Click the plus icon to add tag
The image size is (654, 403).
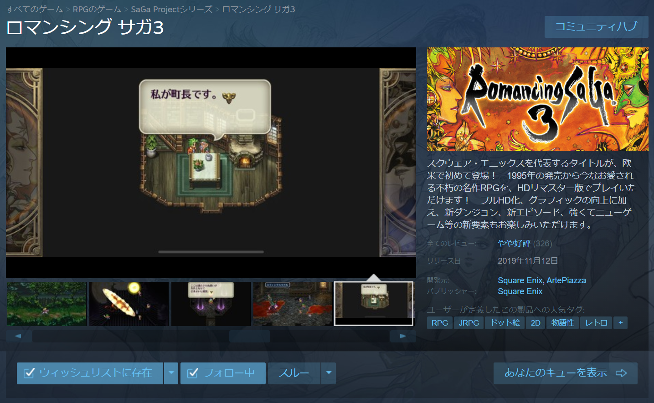coord(620,323)
